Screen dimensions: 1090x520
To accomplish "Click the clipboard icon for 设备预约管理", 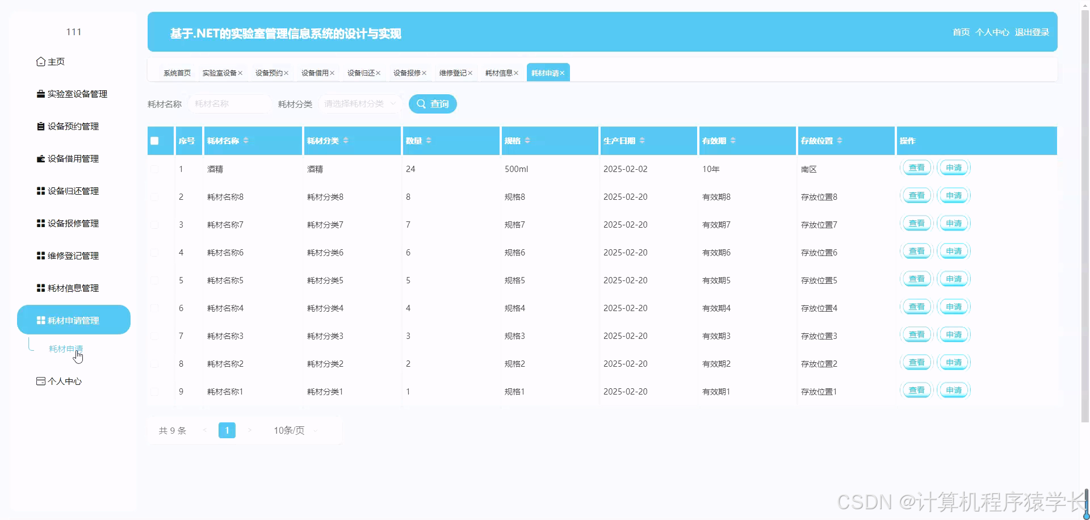I will (40, 126).
